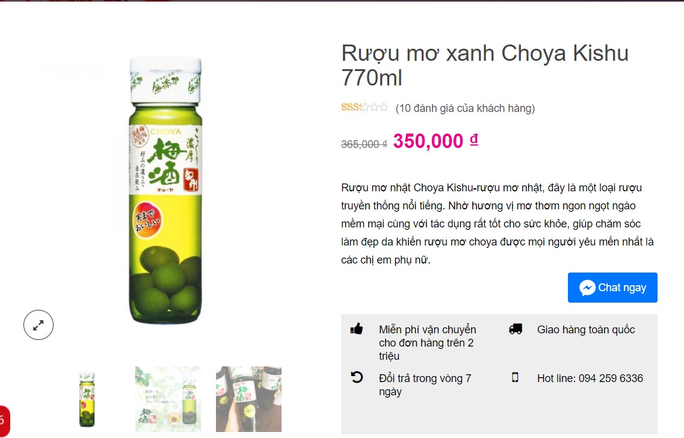Click the main Choya bottle product image
684x438 pixels.
pos(166,191)
